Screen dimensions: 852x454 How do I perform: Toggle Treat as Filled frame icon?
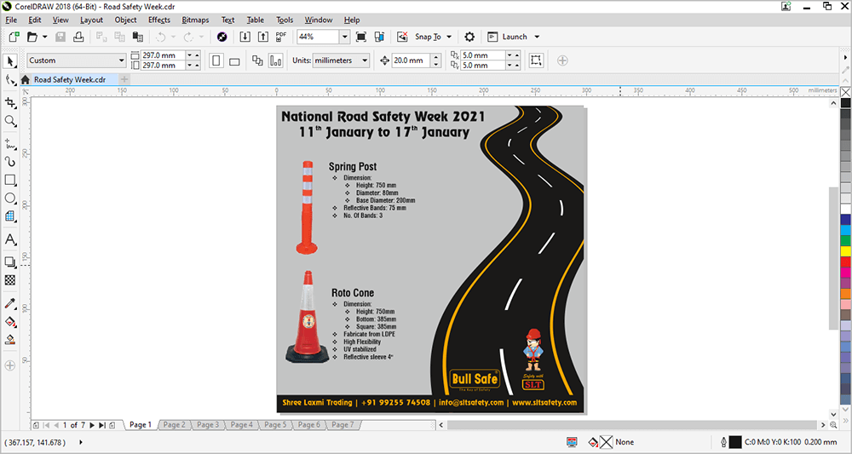(536, 60)
